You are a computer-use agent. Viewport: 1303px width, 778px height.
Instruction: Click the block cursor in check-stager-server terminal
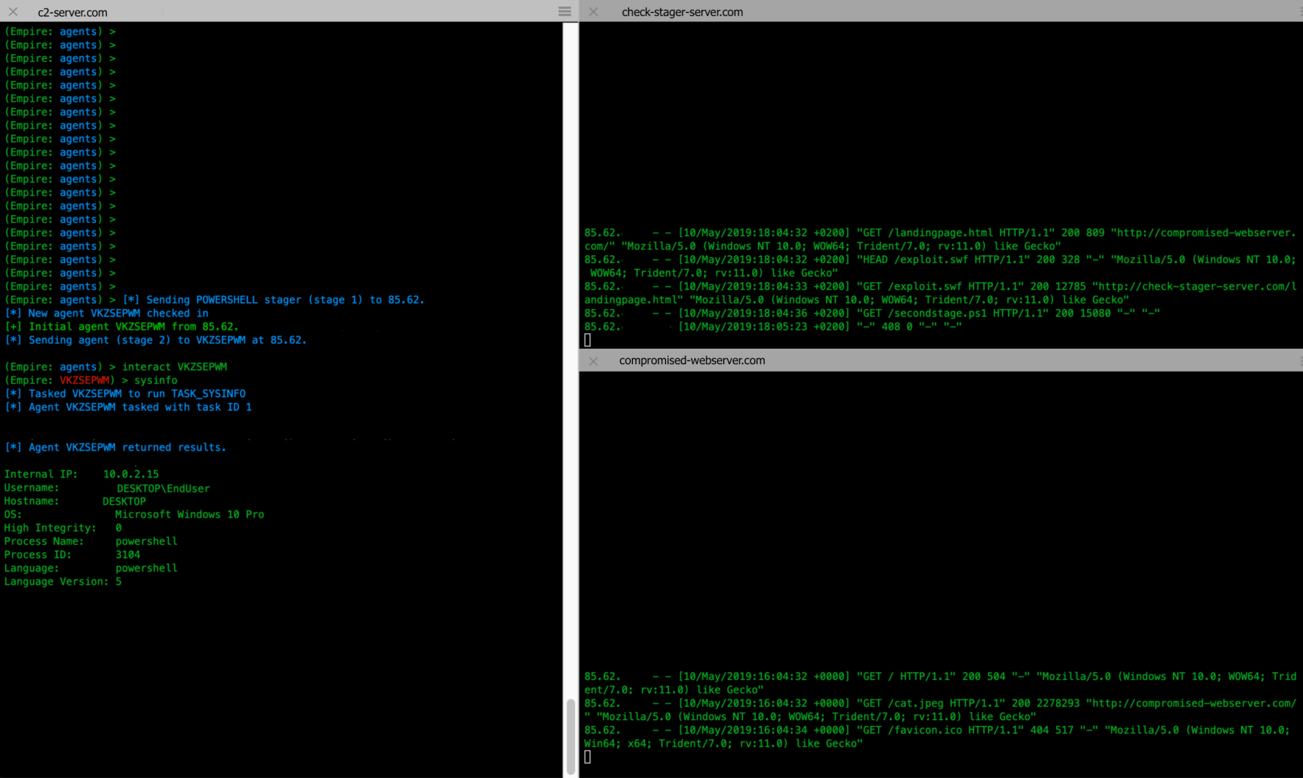tap(587, 340)
